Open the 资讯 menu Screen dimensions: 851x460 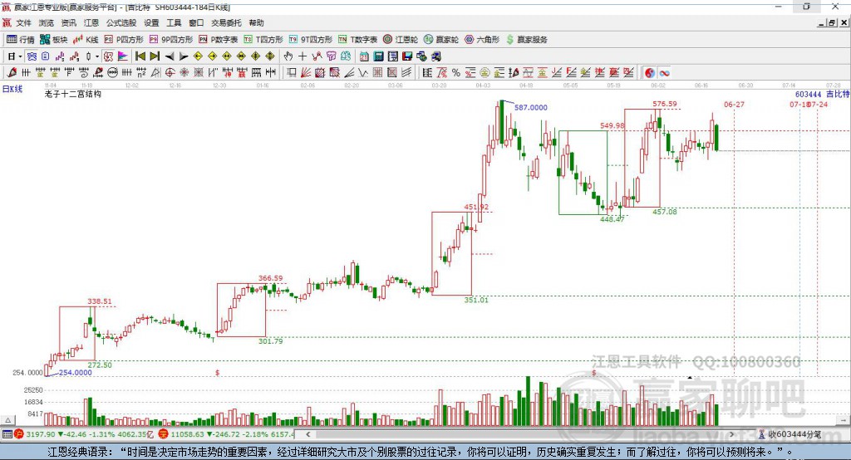(x=68, y=22)
